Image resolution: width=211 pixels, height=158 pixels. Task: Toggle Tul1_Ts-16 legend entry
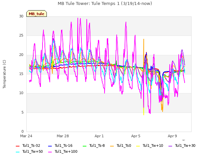tap(60, 145)
